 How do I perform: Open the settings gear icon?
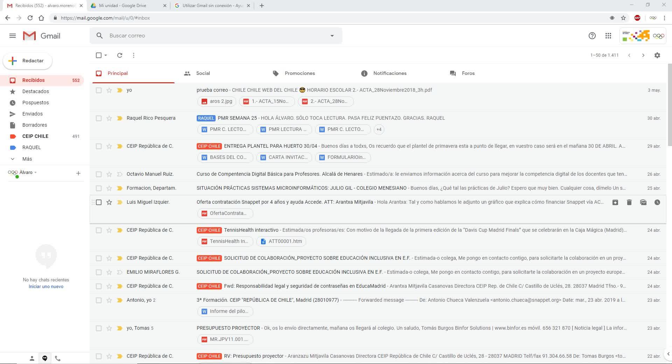657,55
